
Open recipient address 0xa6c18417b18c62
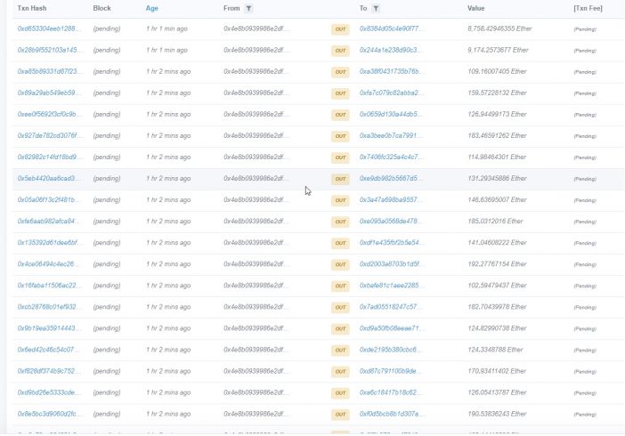(390, 392)
